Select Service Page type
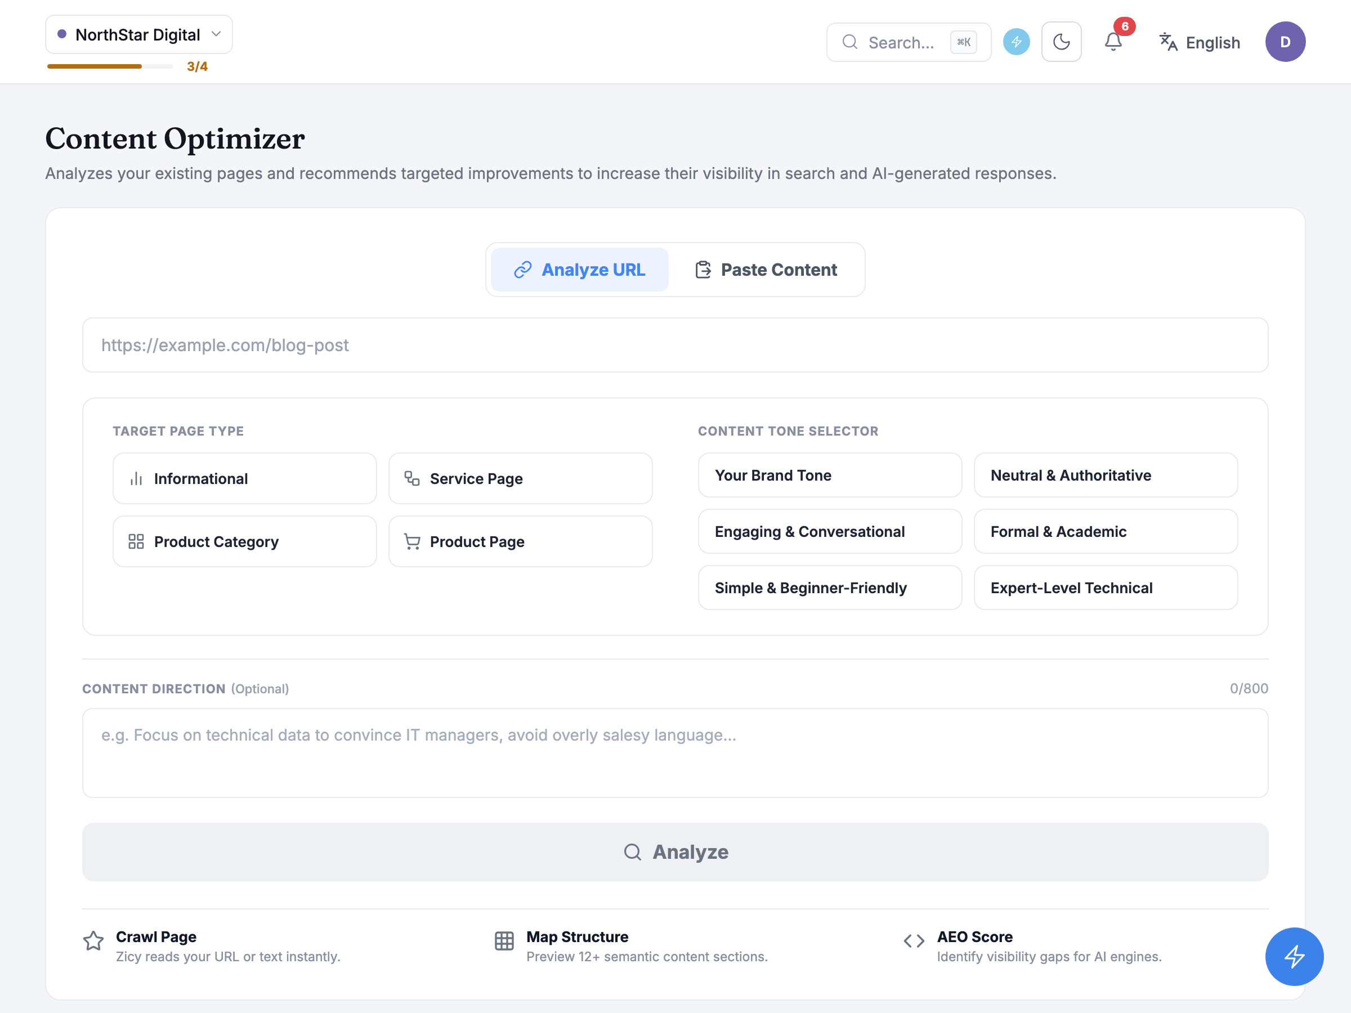Screen dimensions: 1351x1013 [x=520, y=479]
